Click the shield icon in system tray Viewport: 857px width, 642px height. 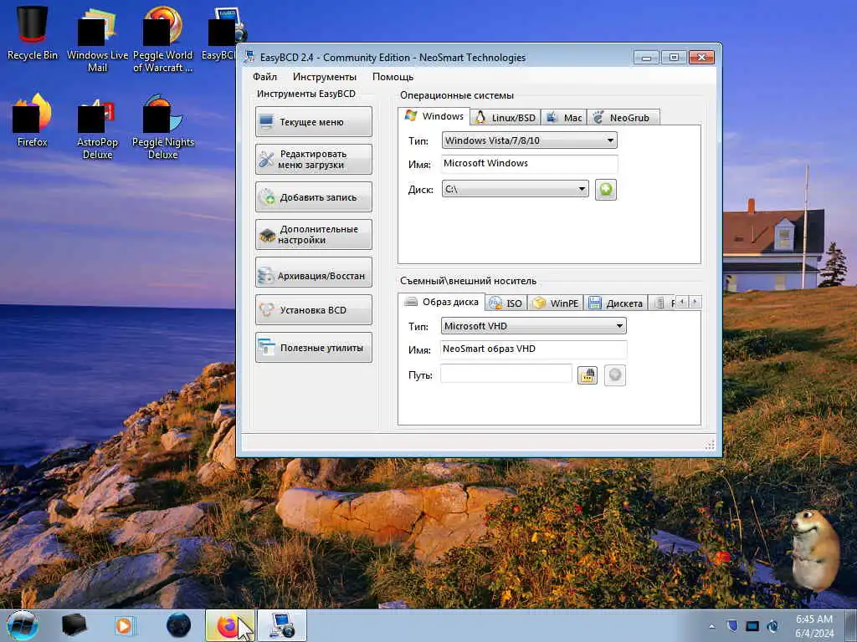731,625
